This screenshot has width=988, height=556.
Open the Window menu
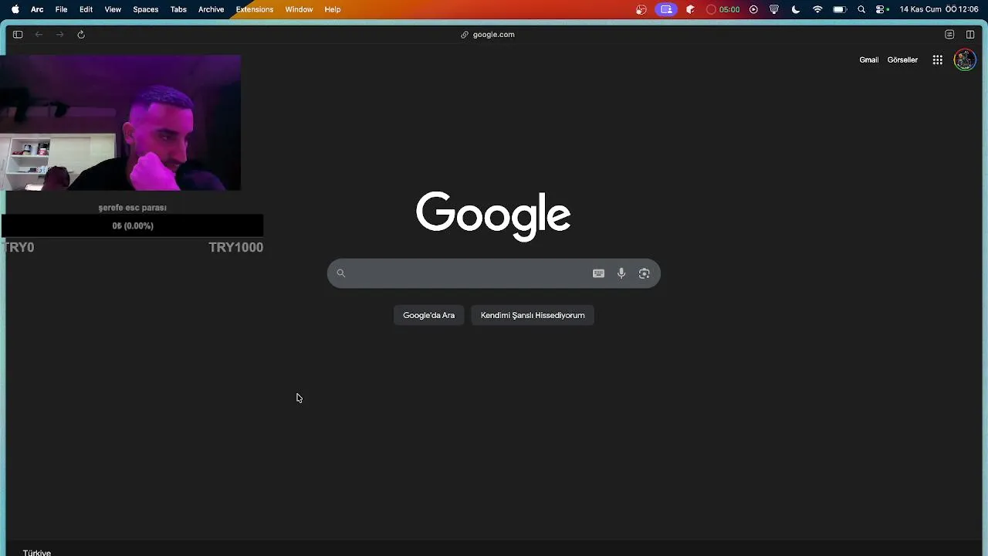pyautogui.click(x=299, y=9)
